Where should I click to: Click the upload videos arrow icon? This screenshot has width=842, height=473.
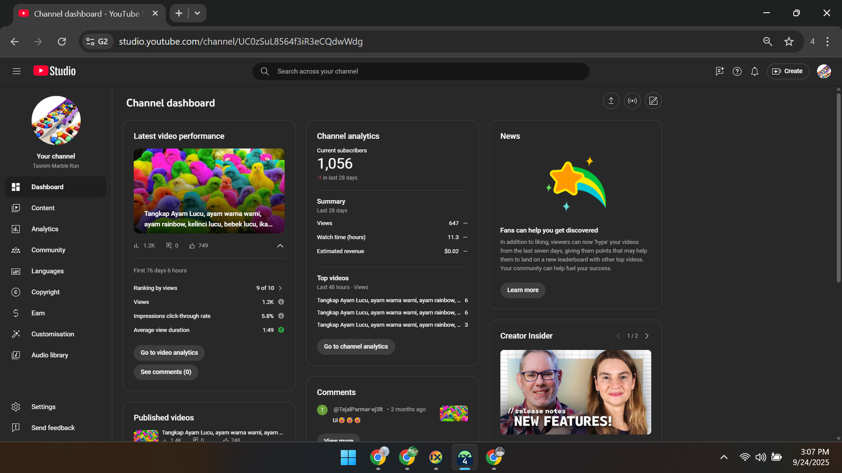[611, 101]
